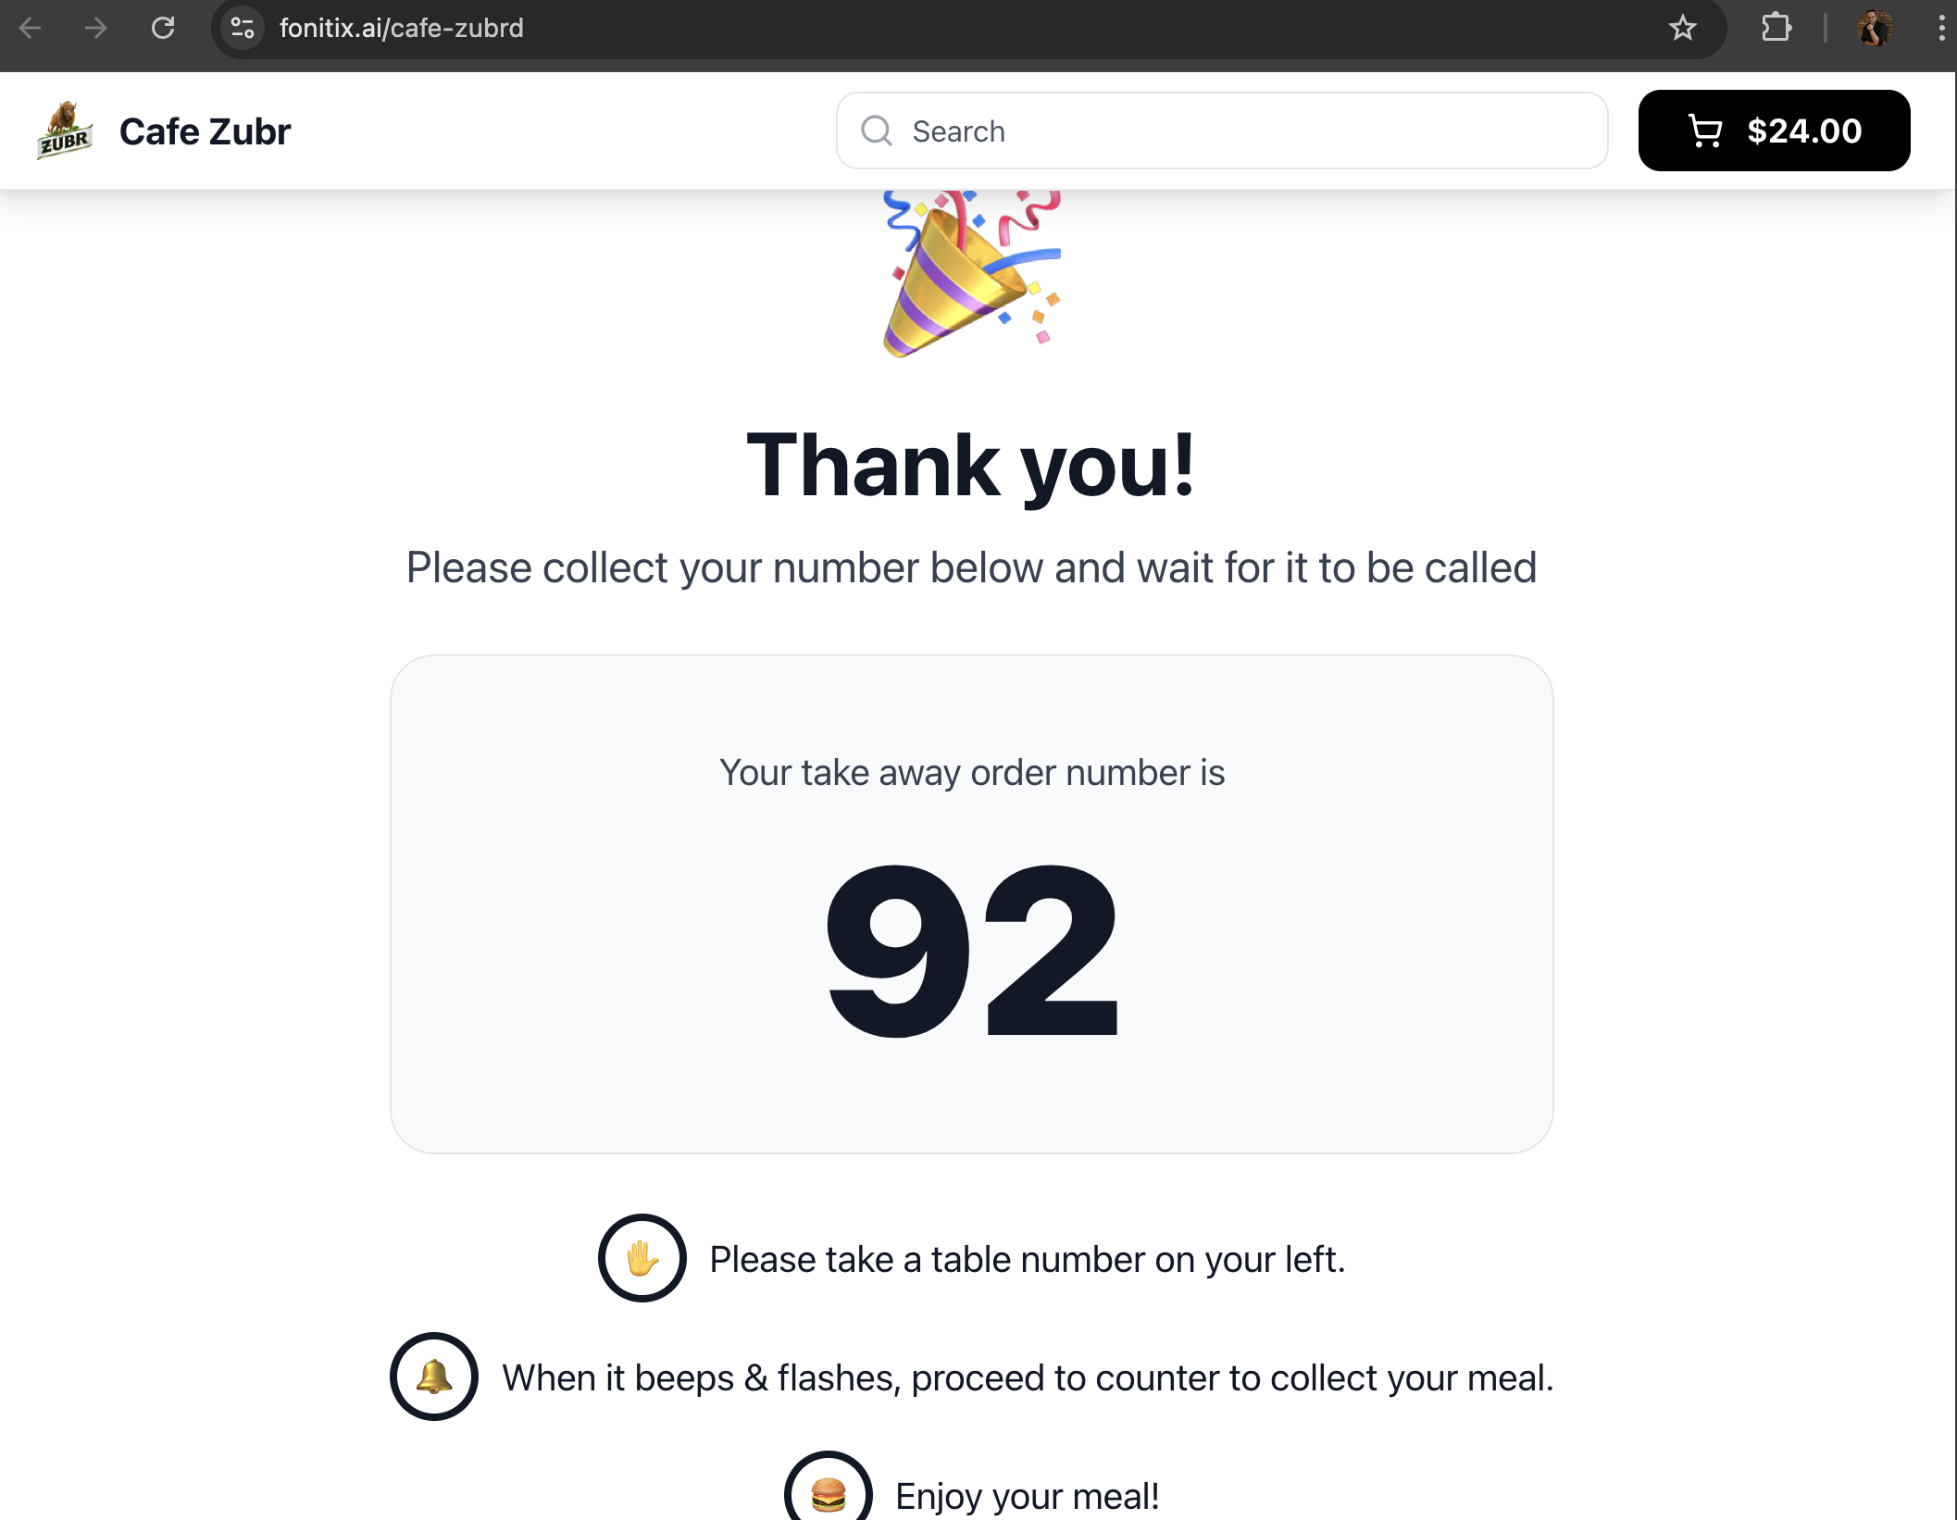Click the fonitix.ai/cafe-zubrd address bar URL
Screen dimensions: 1957x1520
(401, 28)
